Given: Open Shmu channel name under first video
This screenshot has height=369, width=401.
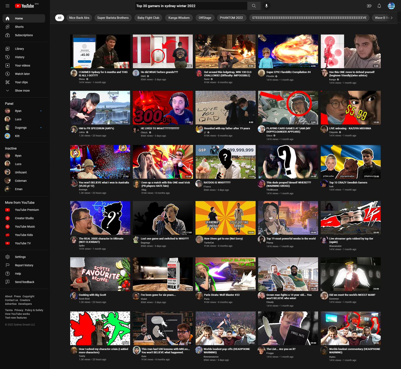Looking at the screenshot, I should [82, 79].
